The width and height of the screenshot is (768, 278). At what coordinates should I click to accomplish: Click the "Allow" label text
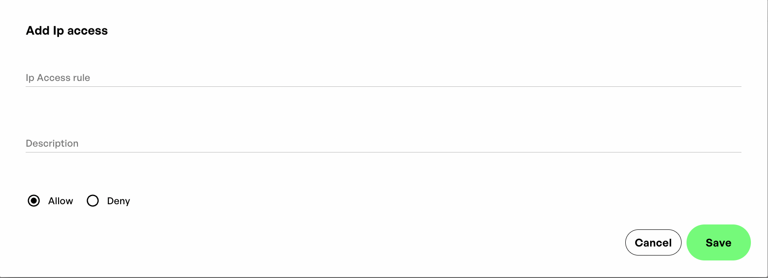60,201
